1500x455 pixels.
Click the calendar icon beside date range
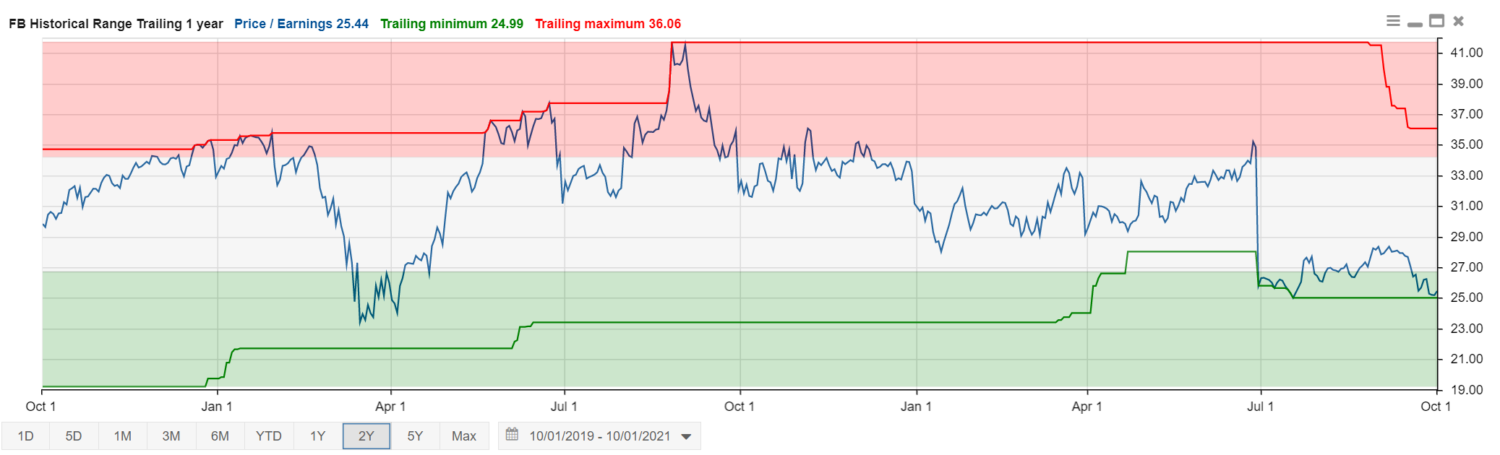pos(512,435)
